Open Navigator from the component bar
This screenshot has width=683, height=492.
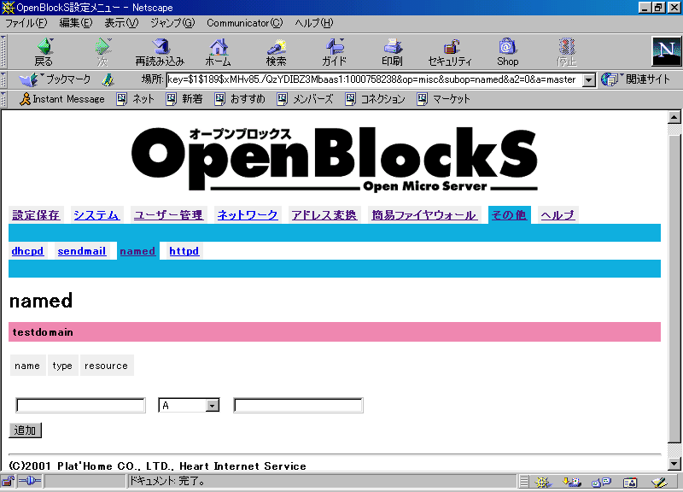[x=543, y=482]
